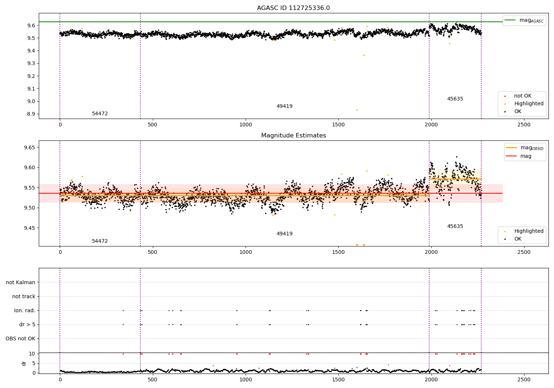Click the rotated 'dr' y-axis label

[24, 363]
